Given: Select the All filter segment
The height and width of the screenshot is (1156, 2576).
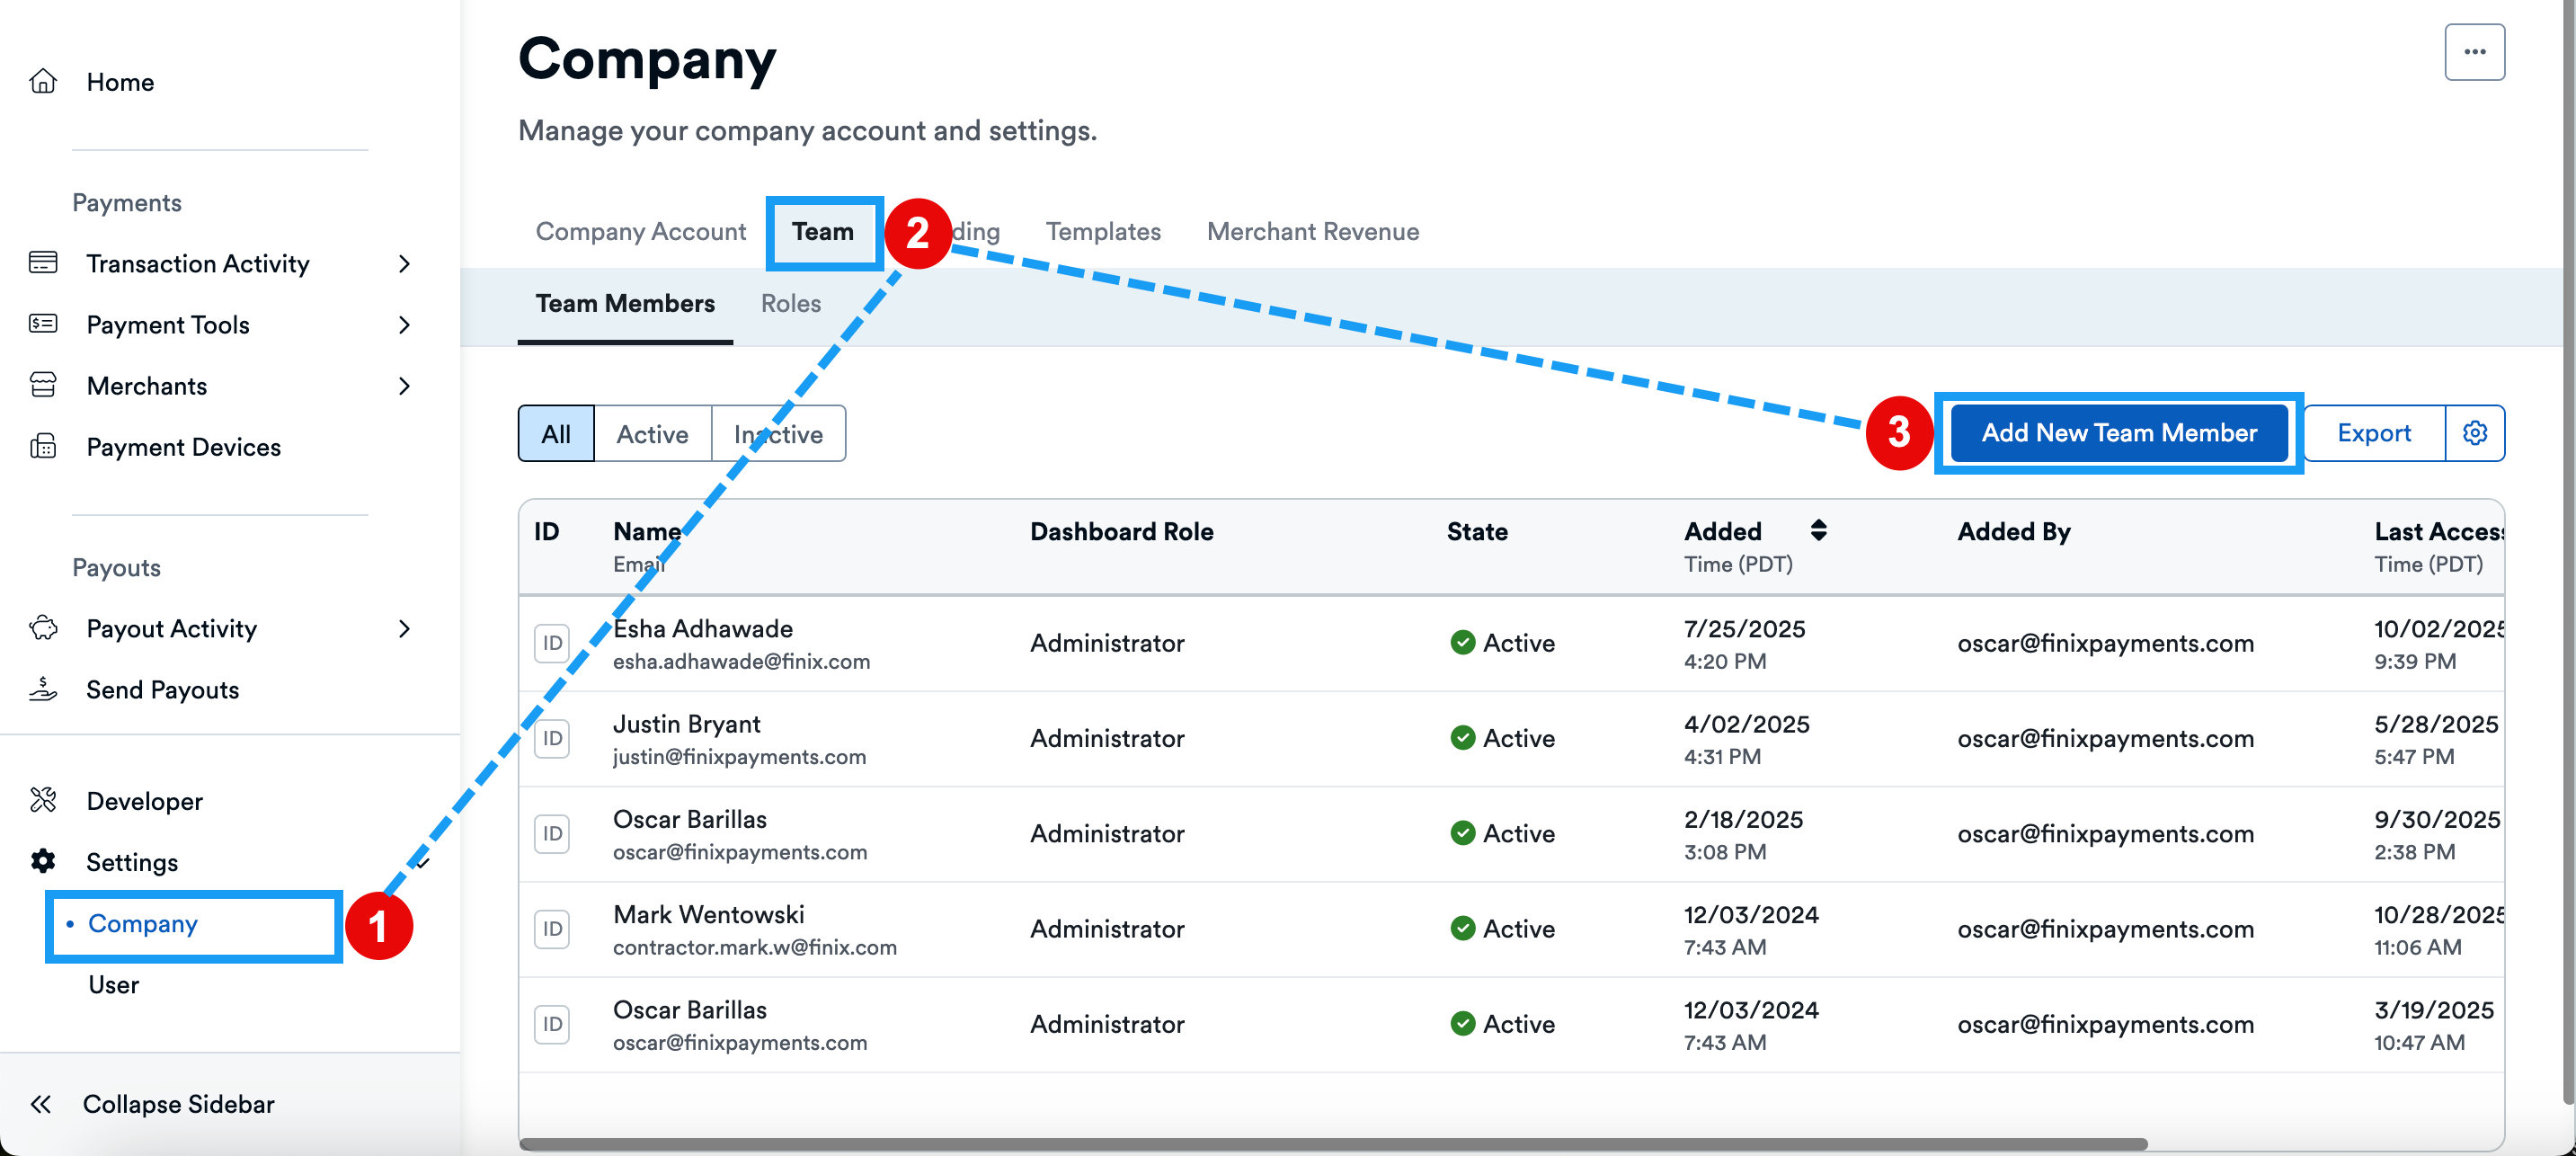Looking at the screenshot, I should pos(556,434).
